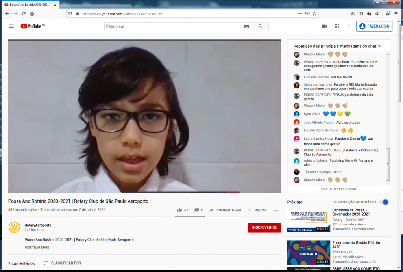Expand description with Mostrar Mais
The width and height of the screenshot is (403, 272).
[x=37, y=248]
